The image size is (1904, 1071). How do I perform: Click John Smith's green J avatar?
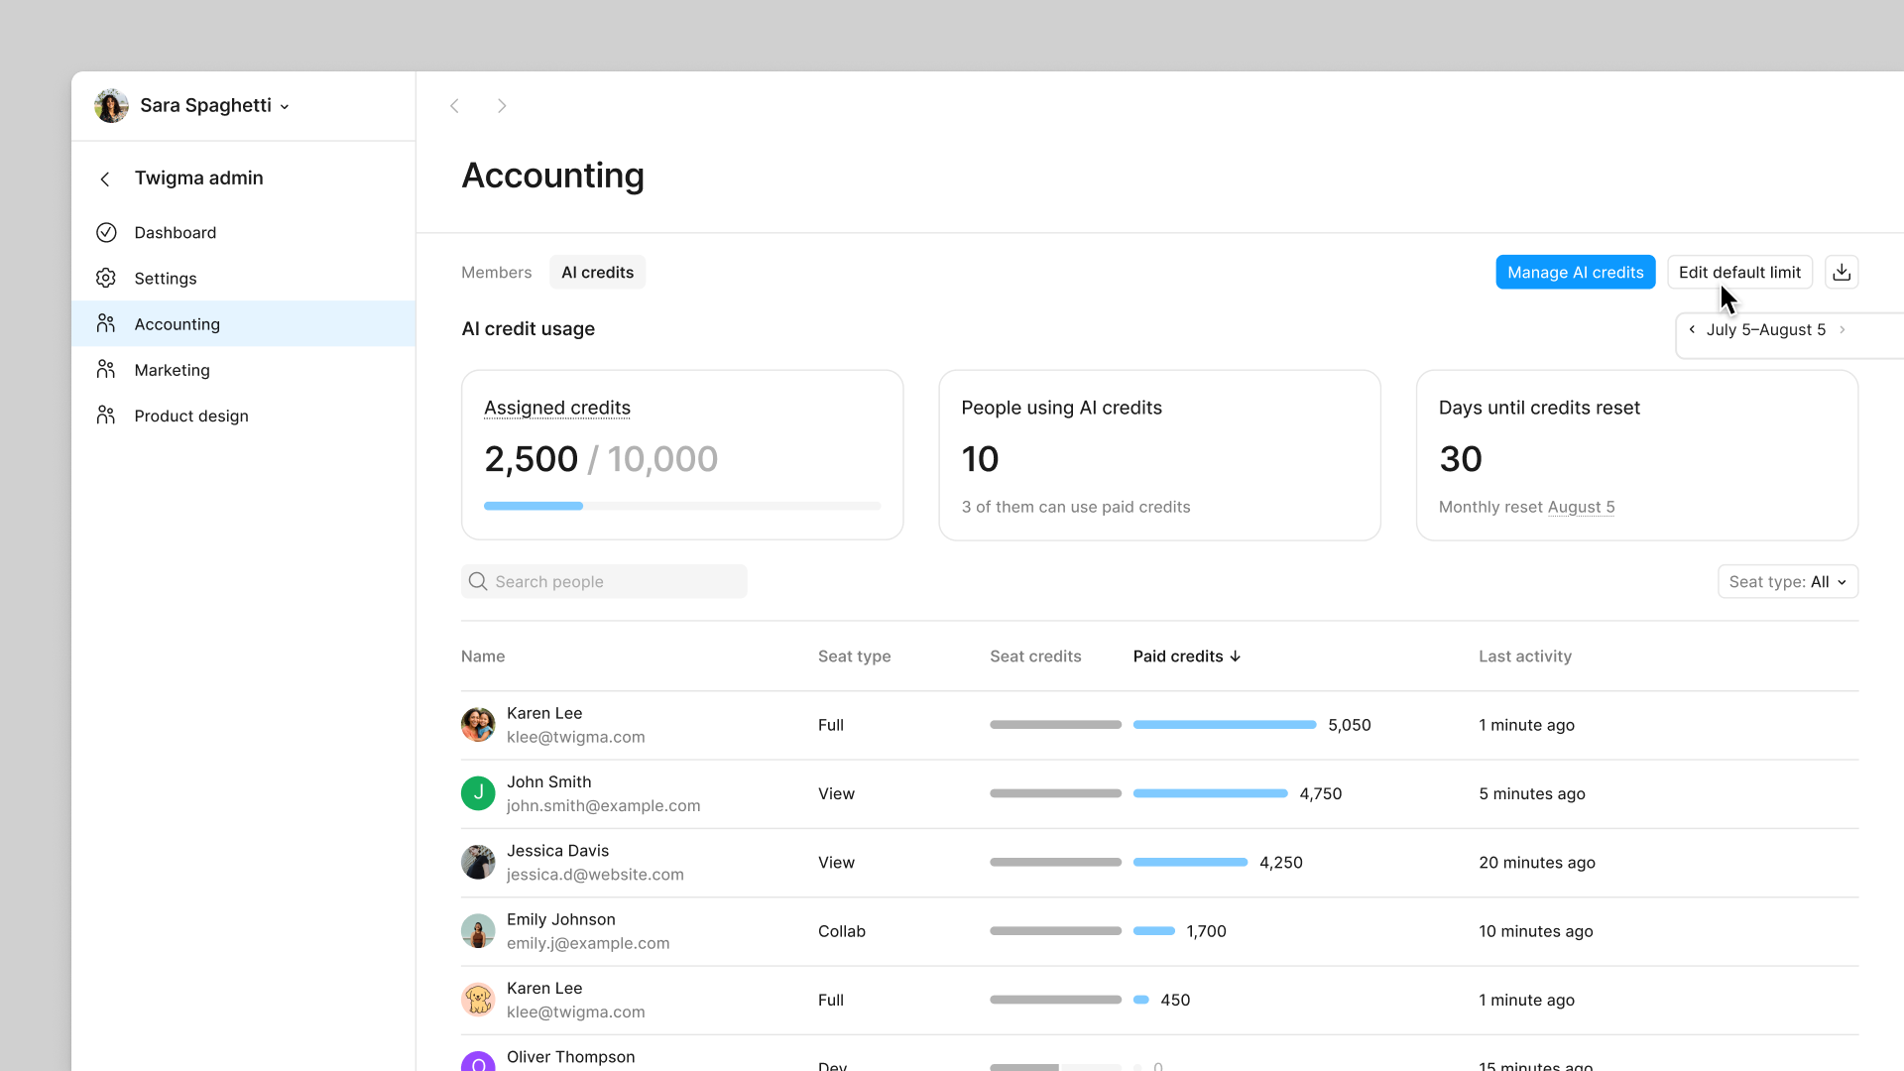tap(478, 793)
